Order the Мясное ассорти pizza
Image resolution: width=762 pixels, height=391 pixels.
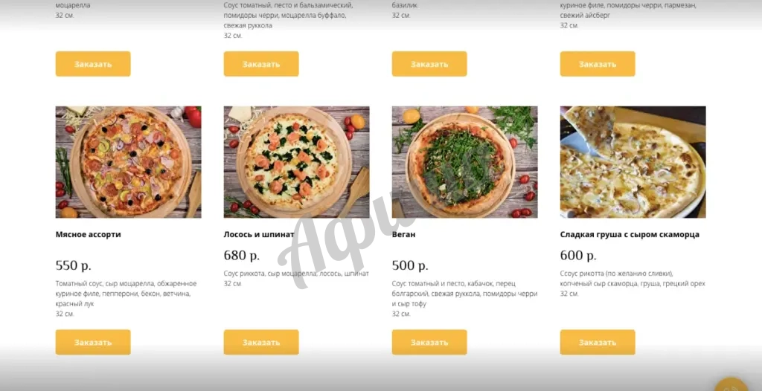[93, 342]
